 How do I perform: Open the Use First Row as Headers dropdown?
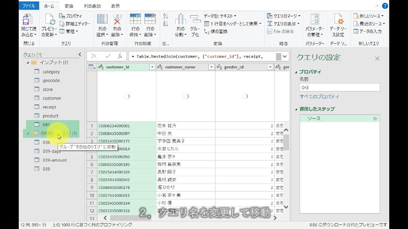(x=233, y=23)
